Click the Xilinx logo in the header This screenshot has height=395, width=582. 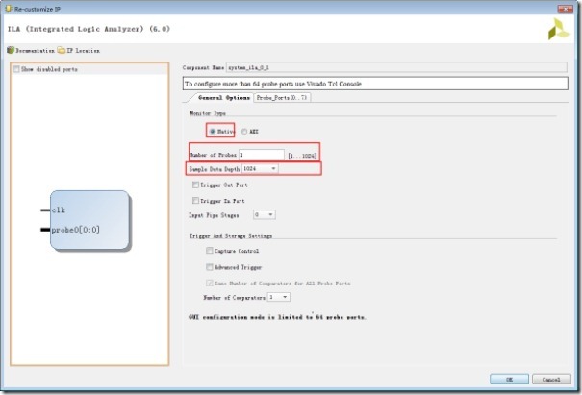click(559, 29)
